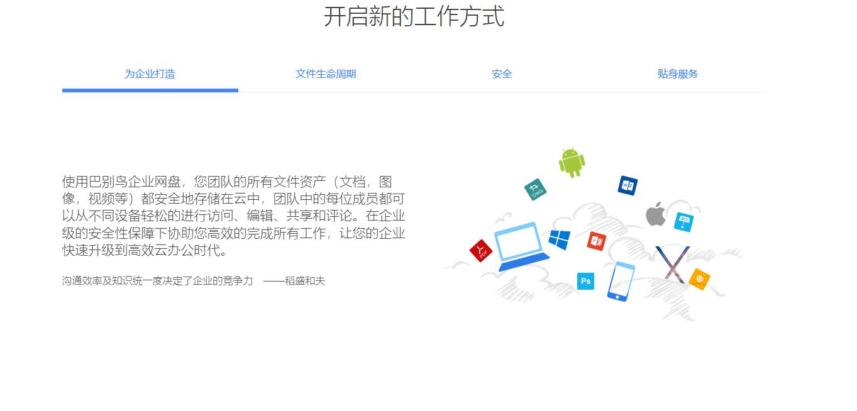Click the Windows logo icon
The width and height of the screenshot is (857, 411).
click(x=559, y=239)
